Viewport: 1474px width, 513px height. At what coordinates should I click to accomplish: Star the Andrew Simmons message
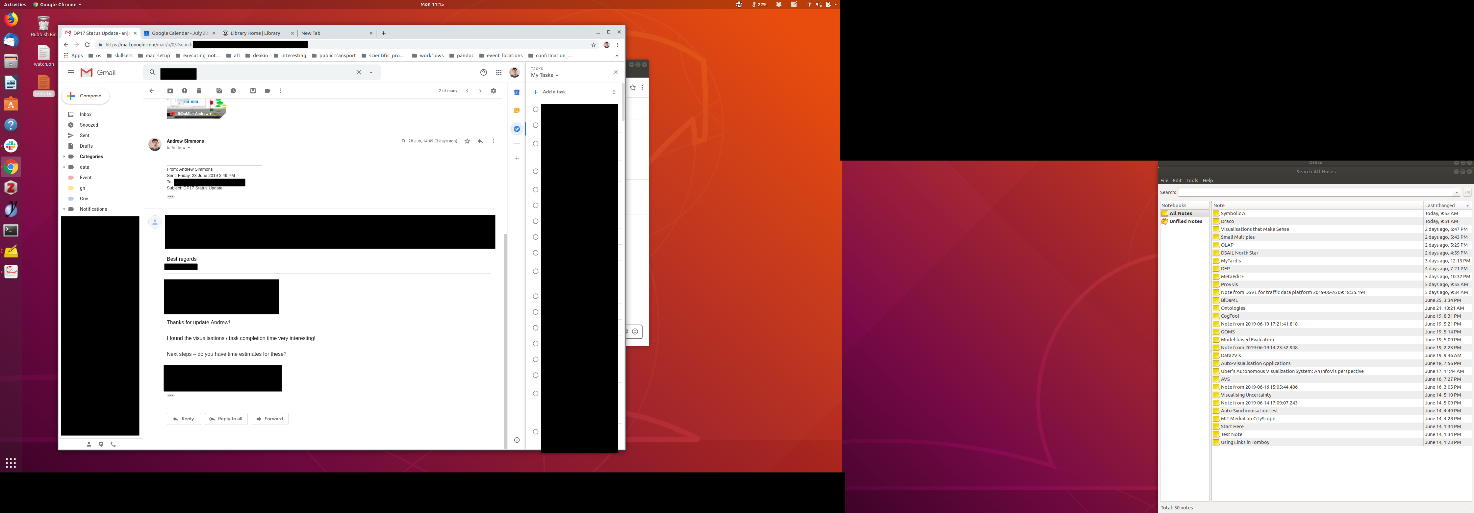pyautogui.click(x=467, y=141)
